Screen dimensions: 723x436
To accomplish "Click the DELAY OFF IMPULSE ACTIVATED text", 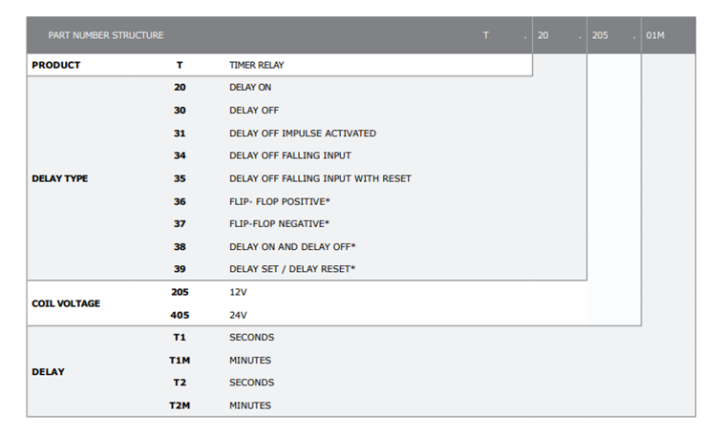I will click(x=303, y=134).
